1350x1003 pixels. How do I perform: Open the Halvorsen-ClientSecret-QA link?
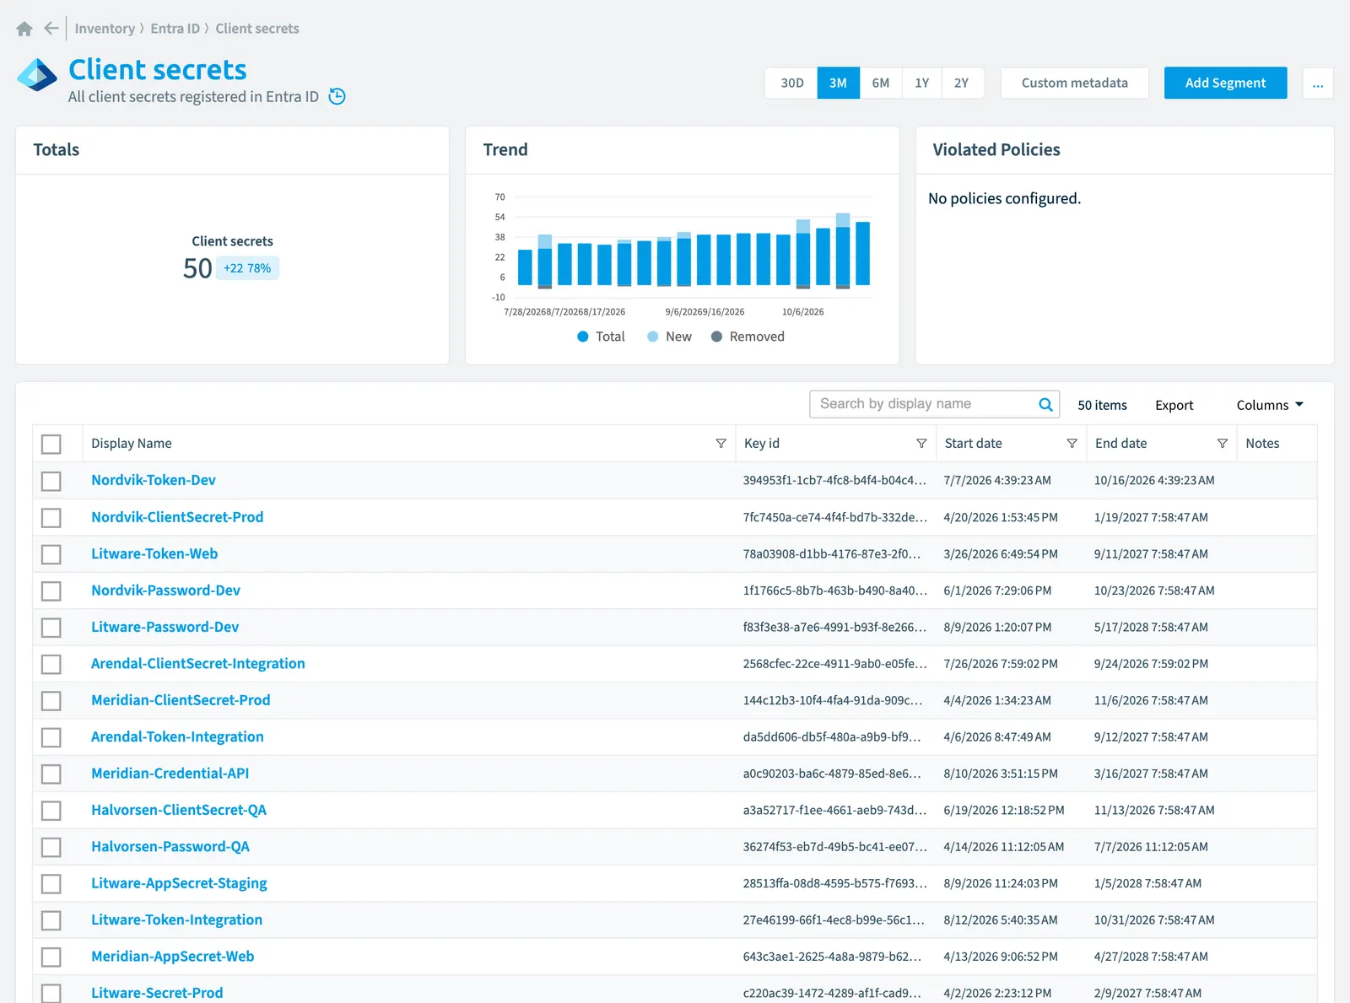click(x=179, y=810)
